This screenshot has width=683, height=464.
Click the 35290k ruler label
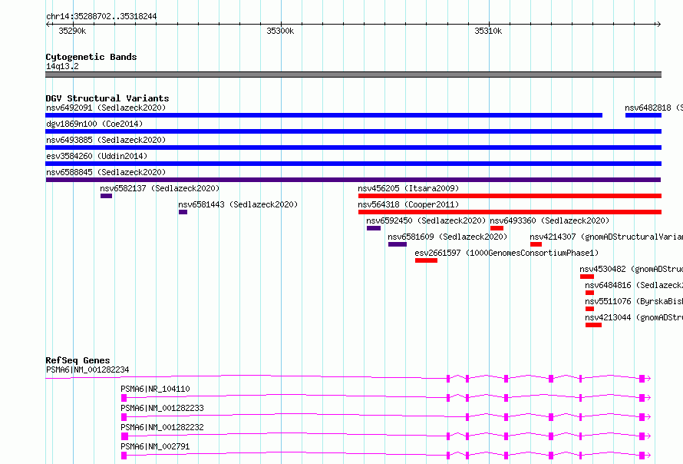pos(72,31)
